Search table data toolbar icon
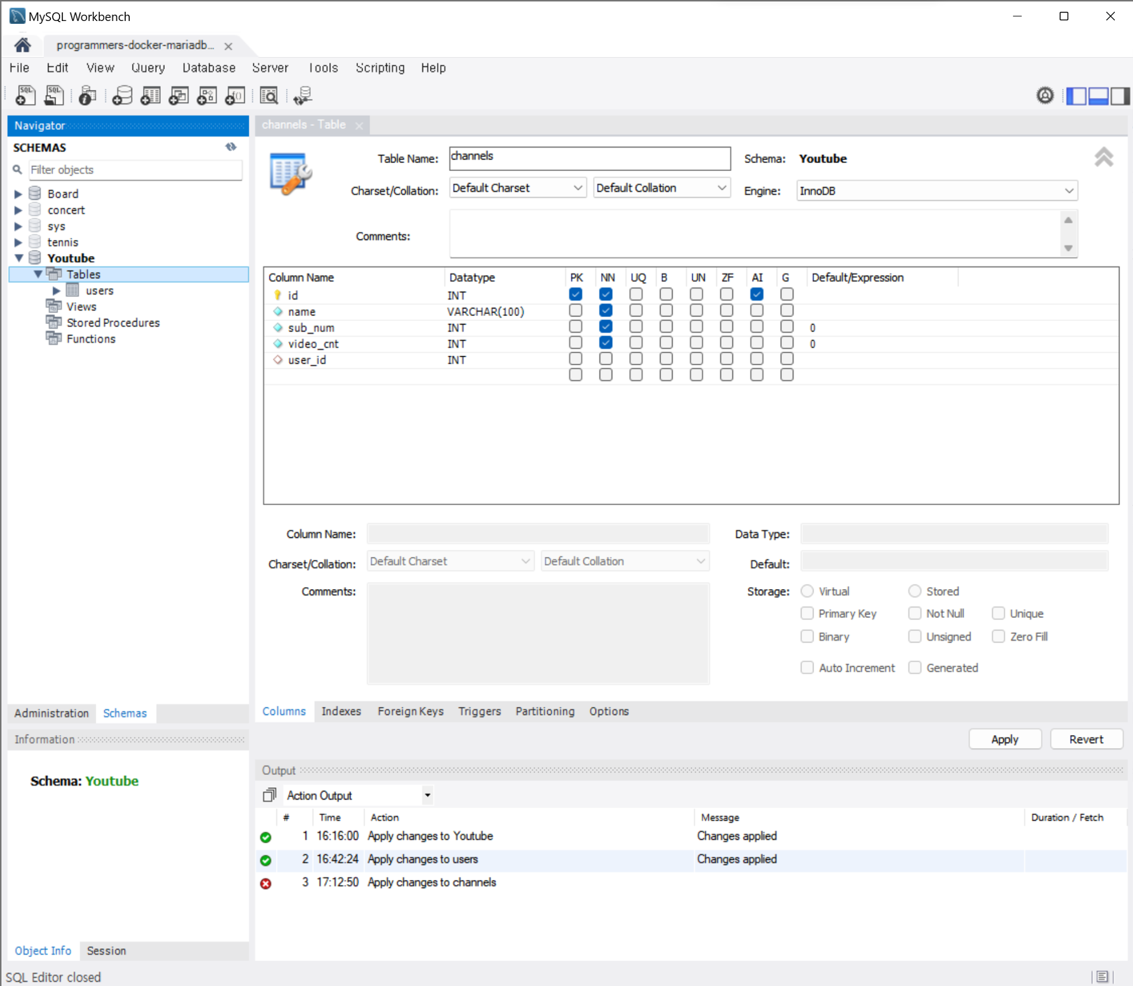The image size is (1133, 986). tap(269, 96)
